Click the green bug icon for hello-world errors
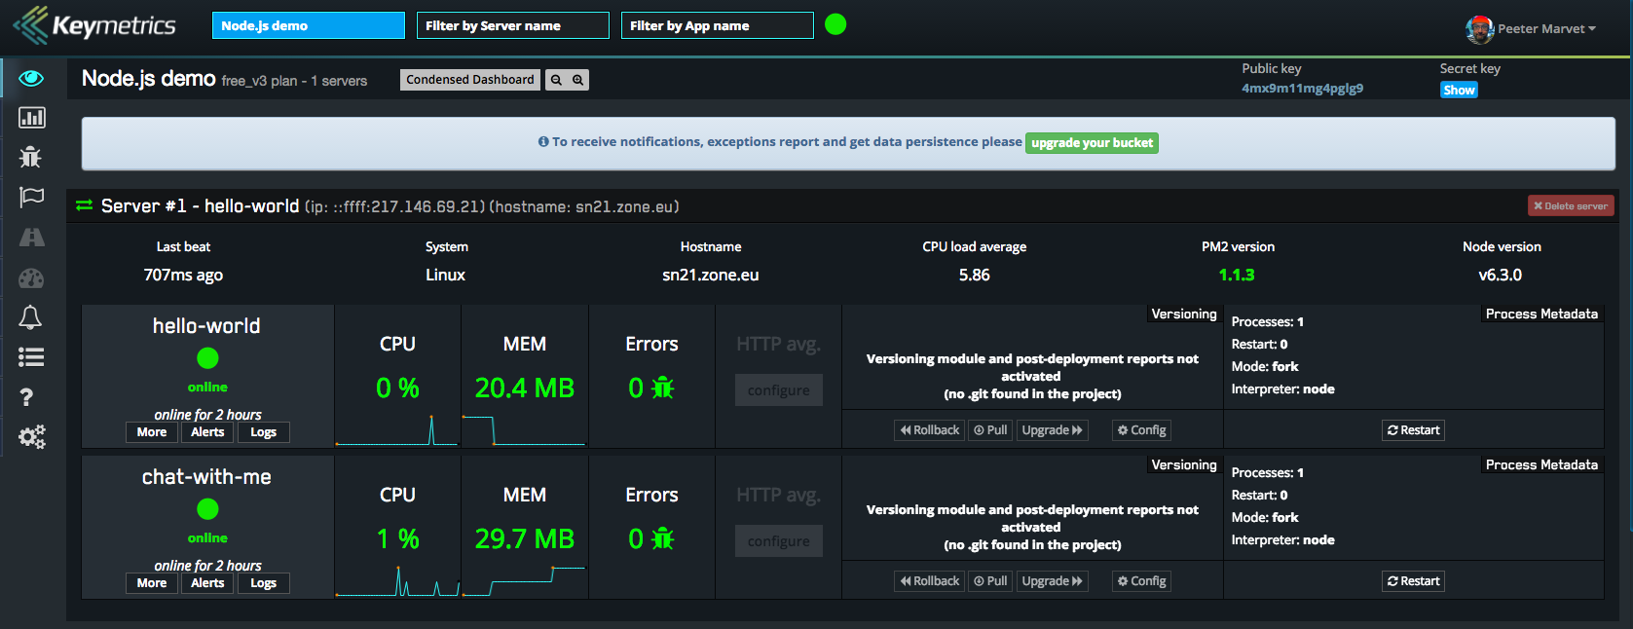This screenshot has width=1633, height=629. tap(662, 388)
